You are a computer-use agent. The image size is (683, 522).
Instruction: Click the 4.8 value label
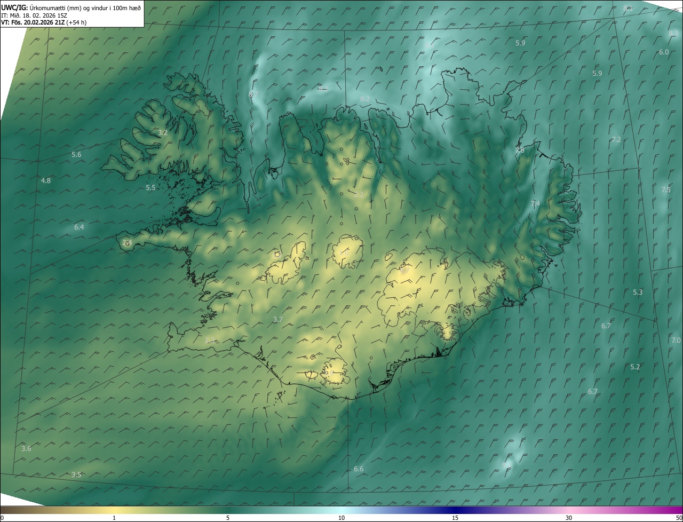(46, 180)
